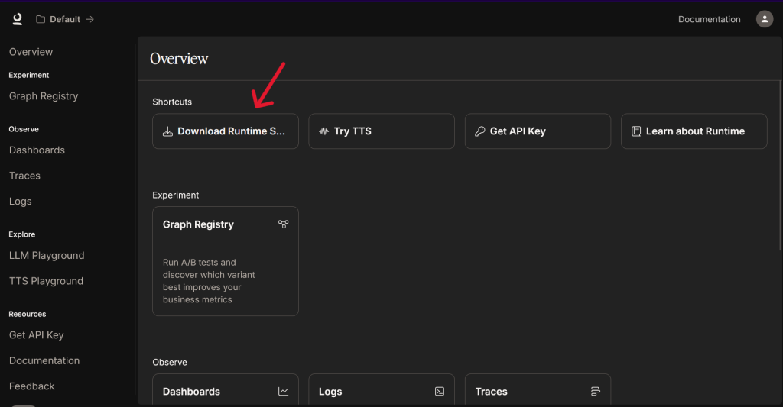
Task: Select Overview in the sidebar
Action: (x=31, y=52)
